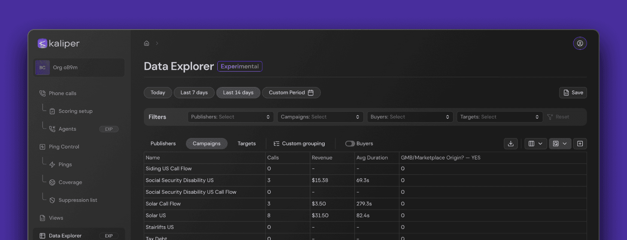Image resolution: width=627 pixels, height=240 pixels.
Task: Click the Avg Duration column header
Action: tap(377, 158)
